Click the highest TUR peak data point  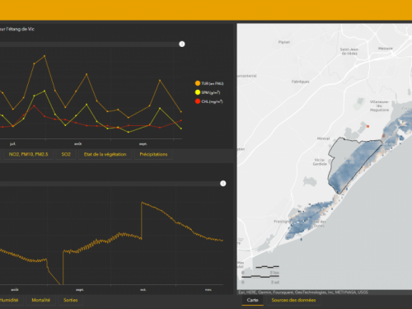[44, 56]
